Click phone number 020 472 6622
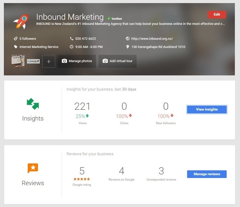The width and height of the screenshot is (240, 207). (x=85, y=39)
